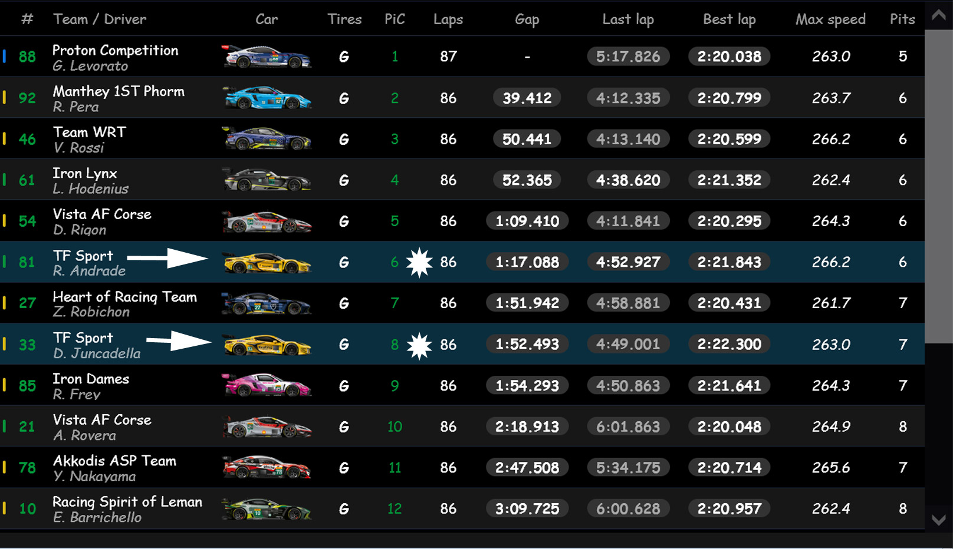Image resolution: width=953 pixels, height=549 pixels.
Task: Click the yellow TF Sport #81 car
Action: tap(267, 262)
